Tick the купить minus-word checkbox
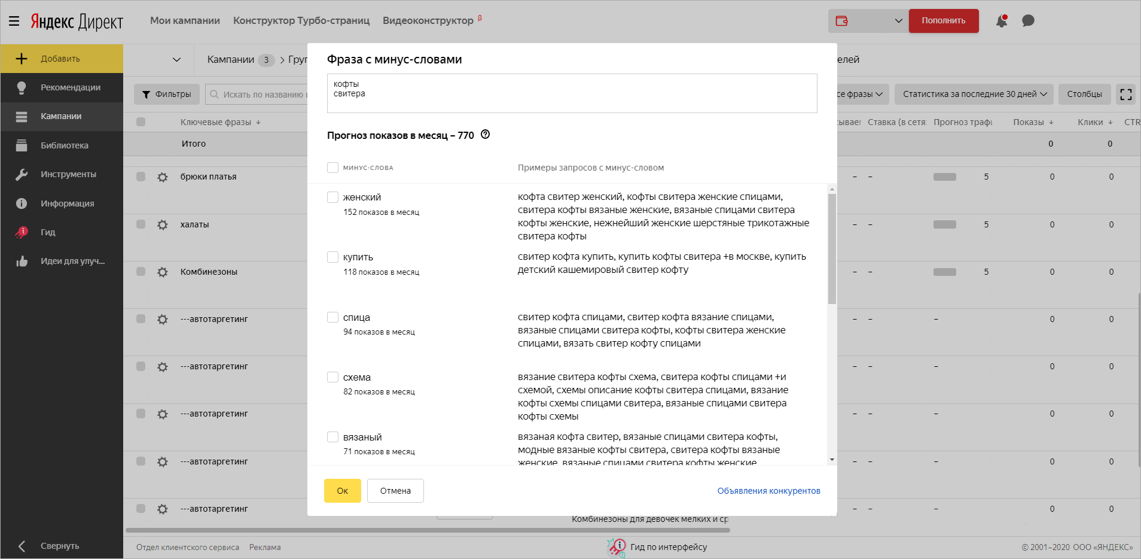This screenshot has height=559, width=1141. pos(333,257)
